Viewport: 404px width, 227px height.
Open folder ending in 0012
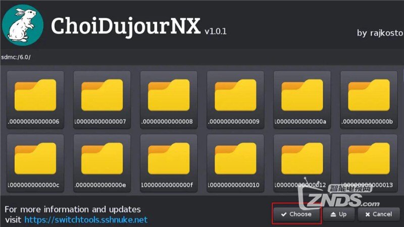[302, 163]
